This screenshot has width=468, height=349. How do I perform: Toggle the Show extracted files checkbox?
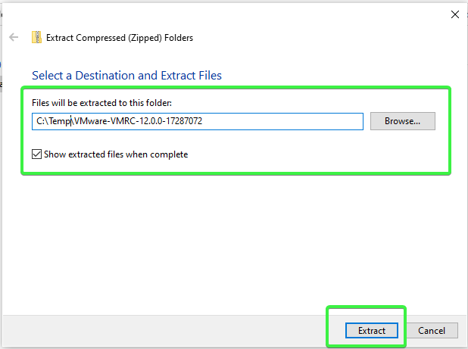[x=36, y=154]
